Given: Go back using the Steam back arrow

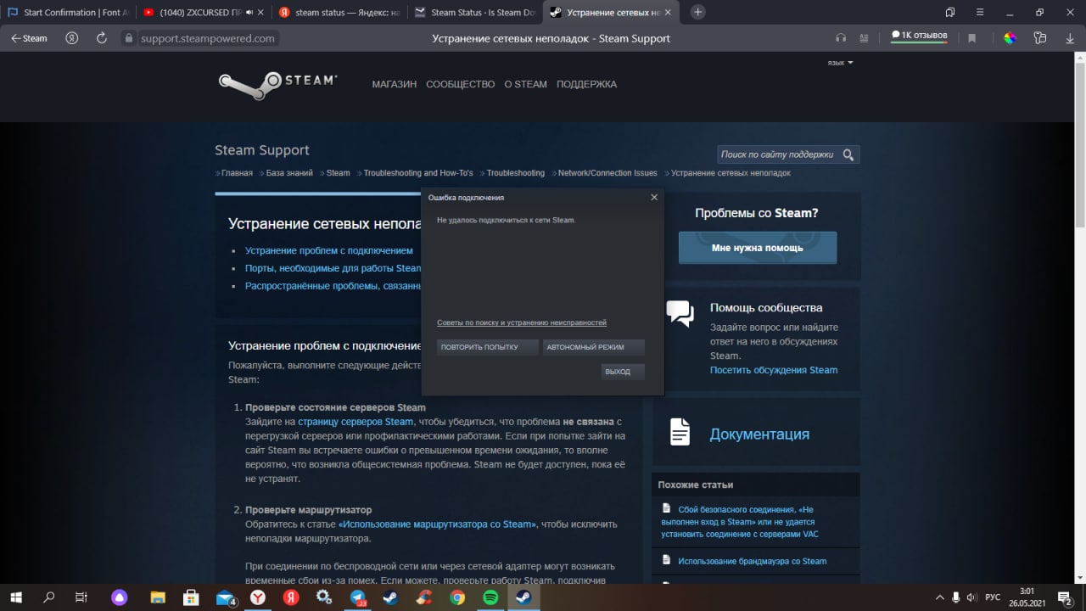Looking at the screenshot, I should (x=28, y=38).
